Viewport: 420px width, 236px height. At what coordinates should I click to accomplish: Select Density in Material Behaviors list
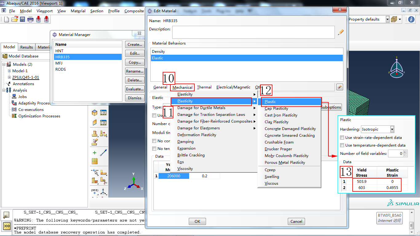click(247, 52)
